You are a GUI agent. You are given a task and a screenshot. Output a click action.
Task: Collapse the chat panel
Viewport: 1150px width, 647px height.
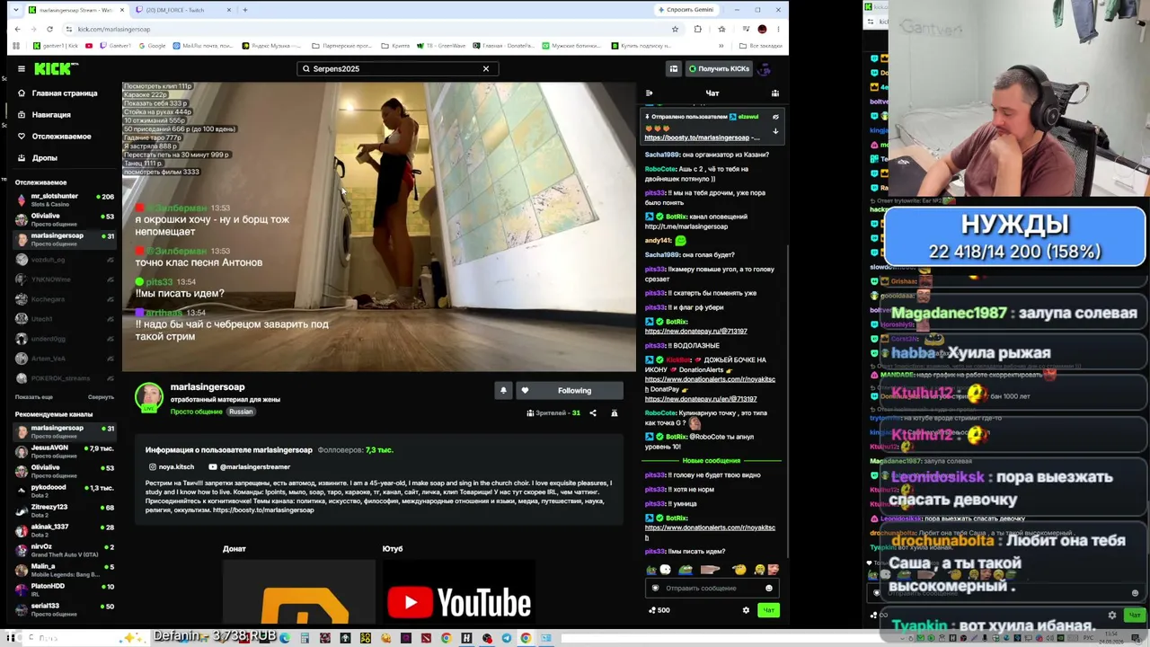coord(650,93)
